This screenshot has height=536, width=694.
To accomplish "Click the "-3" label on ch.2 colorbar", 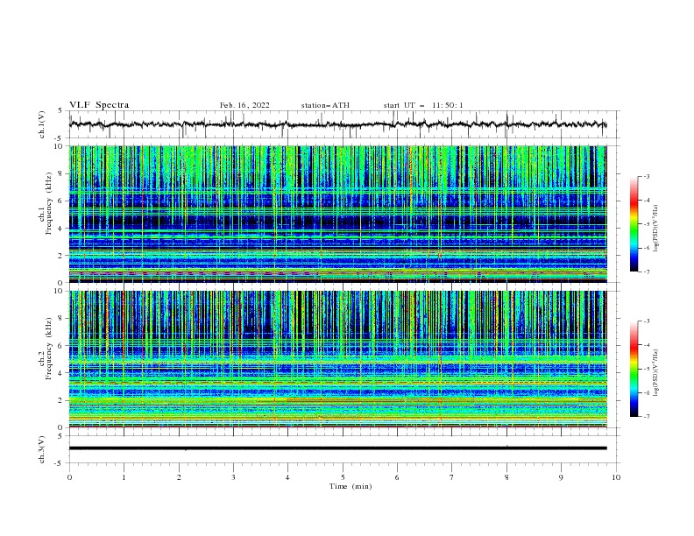I will [x=646, y=321].
